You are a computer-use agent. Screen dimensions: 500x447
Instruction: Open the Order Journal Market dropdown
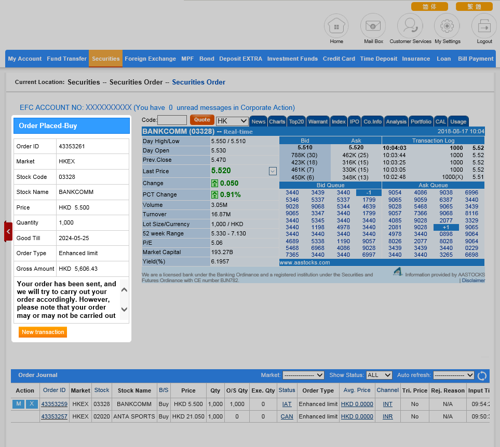pos(303,375)
